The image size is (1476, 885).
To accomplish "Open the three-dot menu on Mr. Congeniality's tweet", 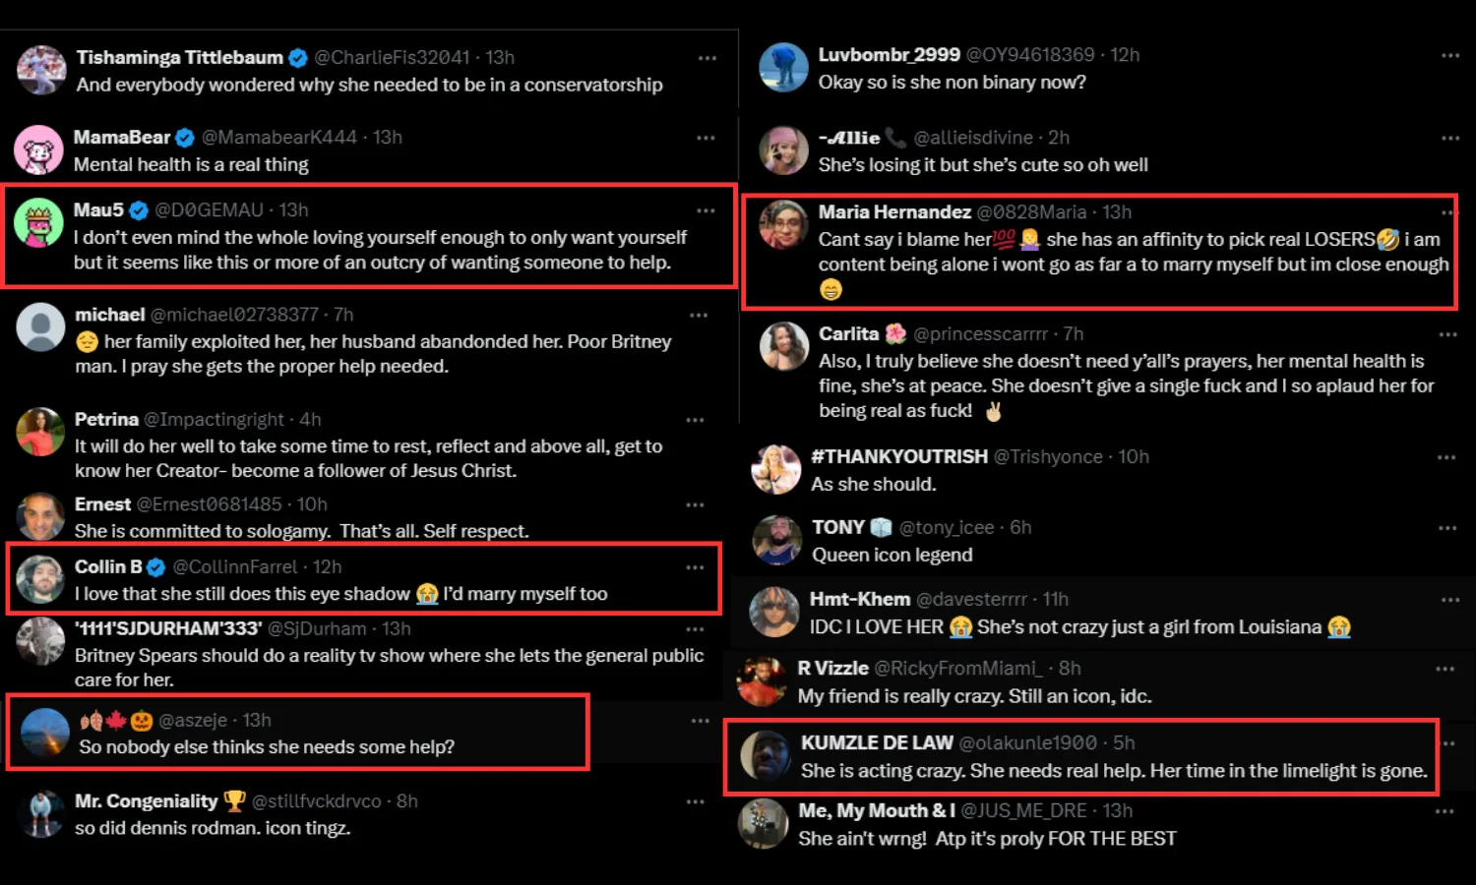I will (695, 801).
